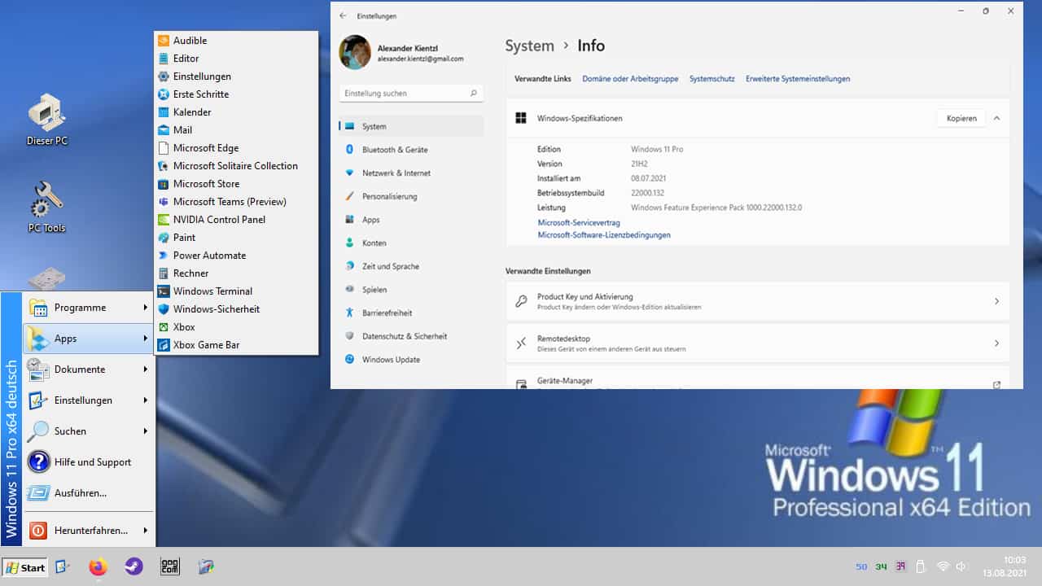Open Erste Schritte entry
1042x586 pixels.
pos(236,94)
